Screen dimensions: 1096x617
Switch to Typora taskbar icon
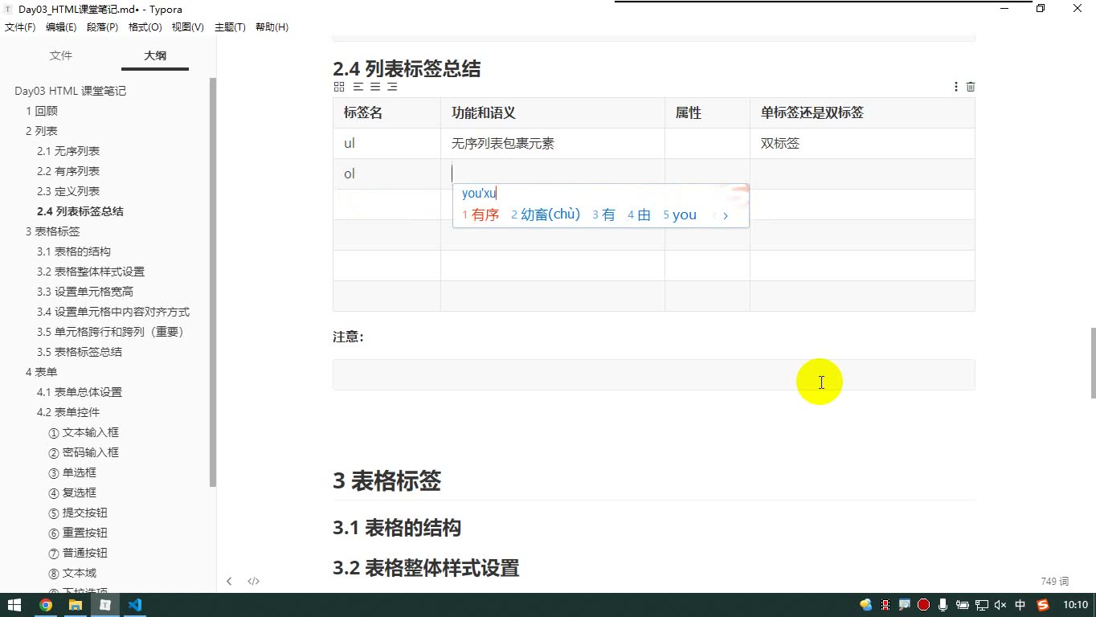coord(104,605)
